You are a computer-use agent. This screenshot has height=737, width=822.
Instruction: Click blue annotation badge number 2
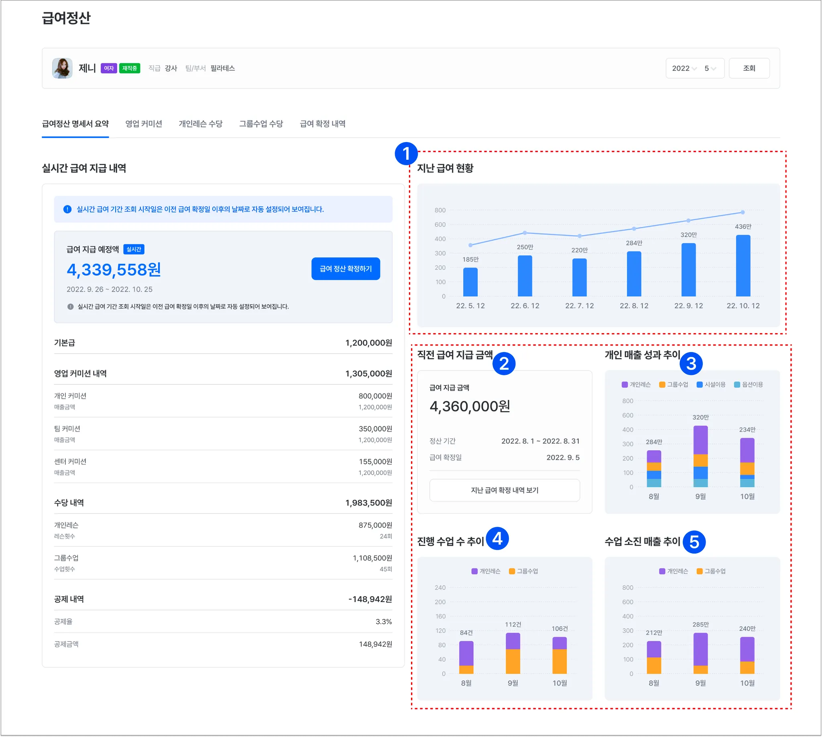[x=504, y=363]
